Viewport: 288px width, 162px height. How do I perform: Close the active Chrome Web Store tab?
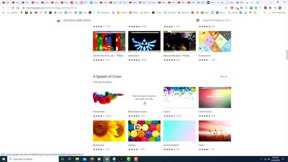(x=252, y=3)
